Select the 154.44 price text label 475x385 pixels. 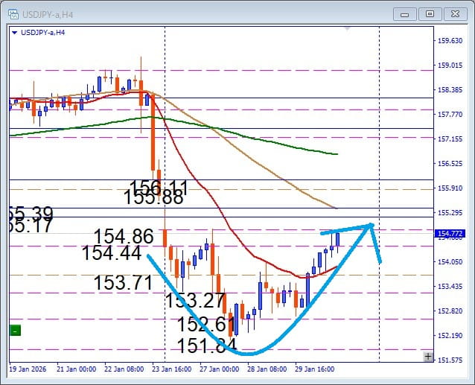112,252
